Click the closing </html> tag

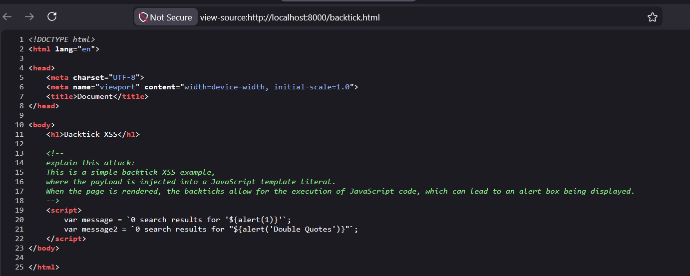point(44,267)
